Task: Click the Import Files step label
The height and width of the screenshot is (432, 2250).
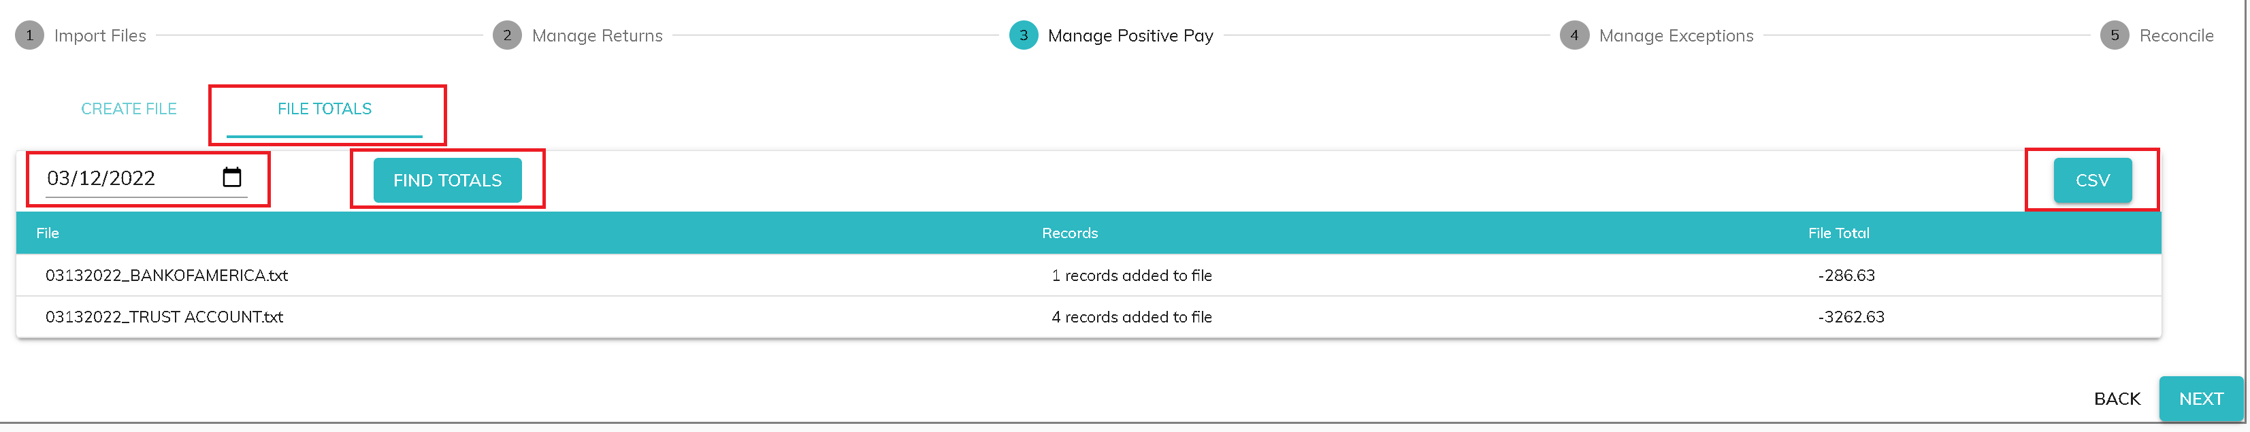Action: coord(99,36)
